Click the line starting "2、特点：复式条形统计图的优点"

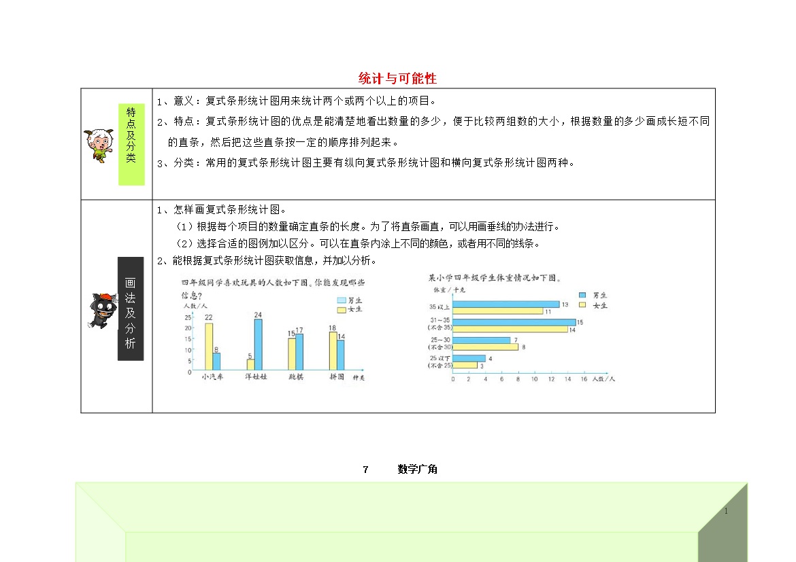(433, 121)
